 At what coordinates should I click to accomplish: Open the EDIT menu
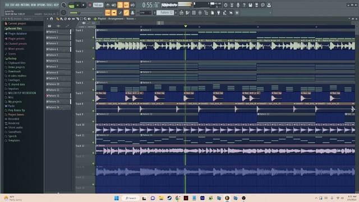[12, 5]
